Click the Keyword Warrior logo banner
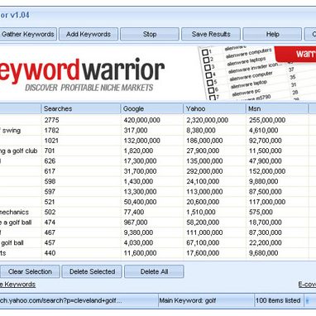The width and height of the screenshot is (316, 316). coord(82,74)
